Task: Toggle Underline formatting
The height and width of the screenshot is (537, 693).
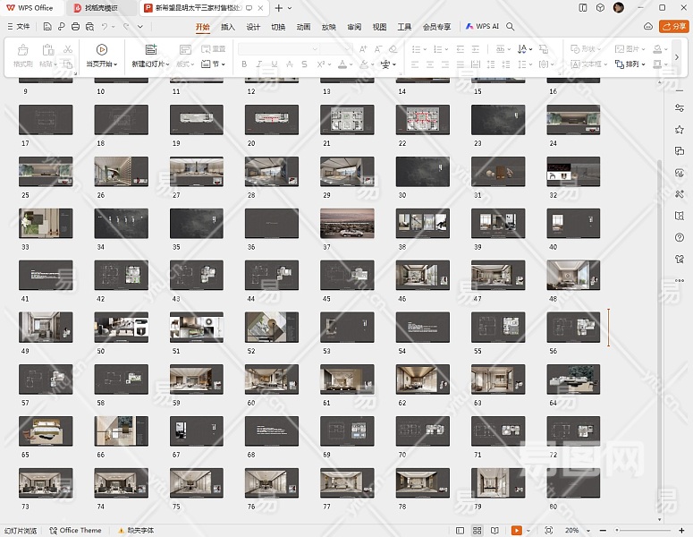Action: (274, 64)
